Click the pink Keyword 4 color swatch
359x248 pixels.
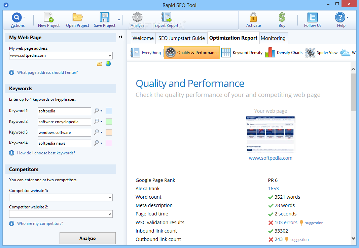[109, 143]
